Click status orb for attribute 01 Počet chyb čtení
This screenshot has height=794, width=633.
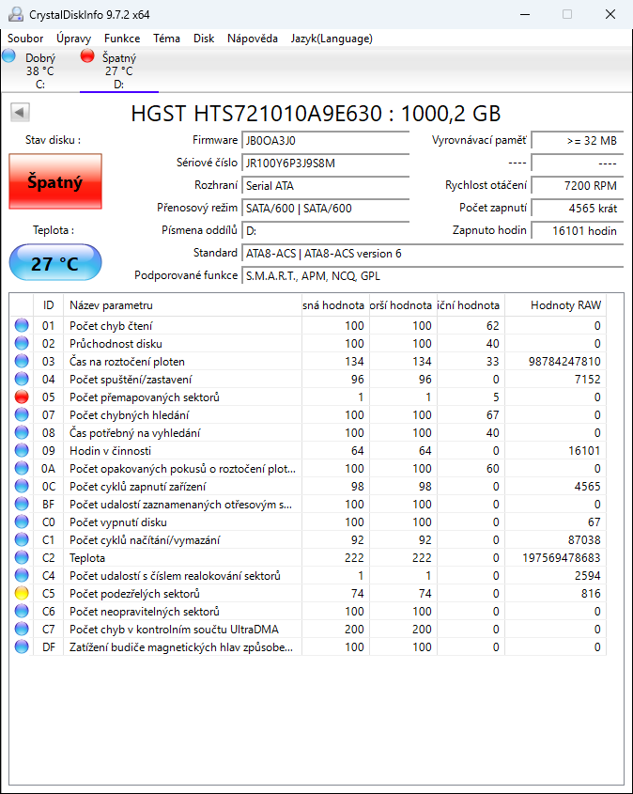(22, 326)
